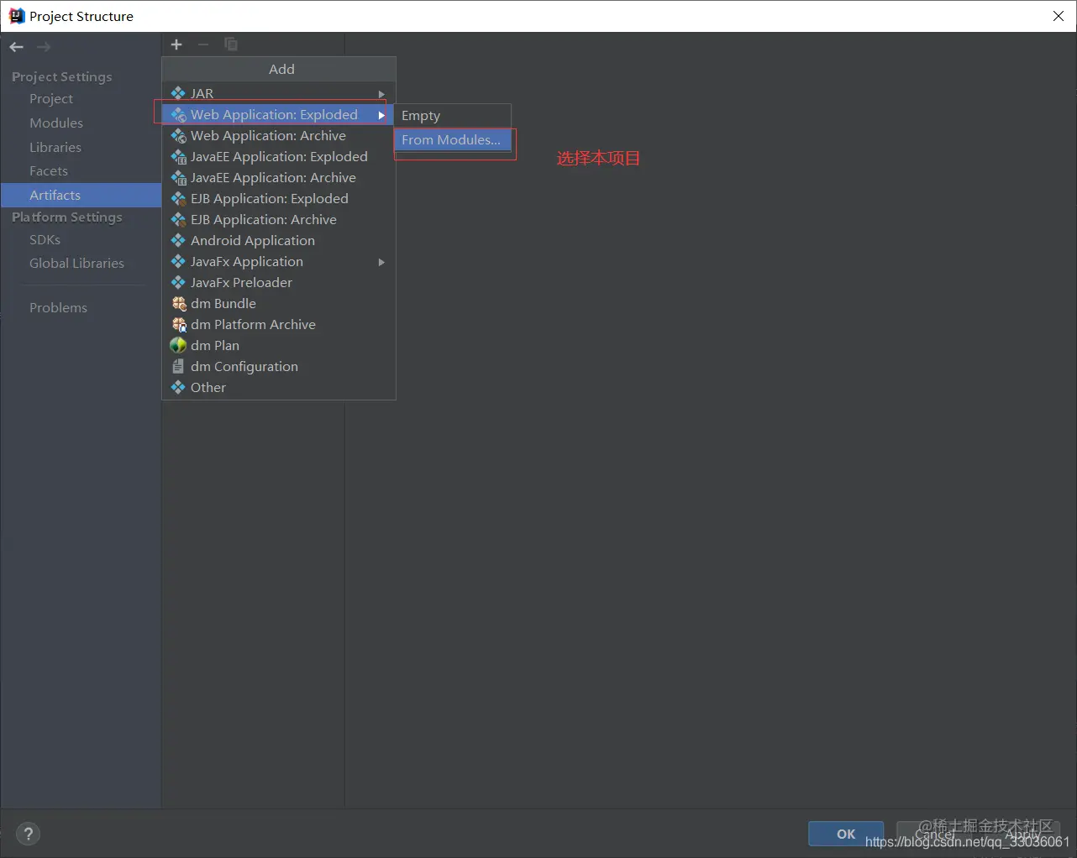This screenshot has height=858, width=1077.
Task: Click the JavaFx Application icon
Action: coord(178,261)
